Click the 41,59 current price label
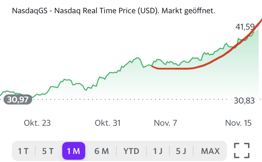This screenshot has height=162, width=262. coord(245,27)
